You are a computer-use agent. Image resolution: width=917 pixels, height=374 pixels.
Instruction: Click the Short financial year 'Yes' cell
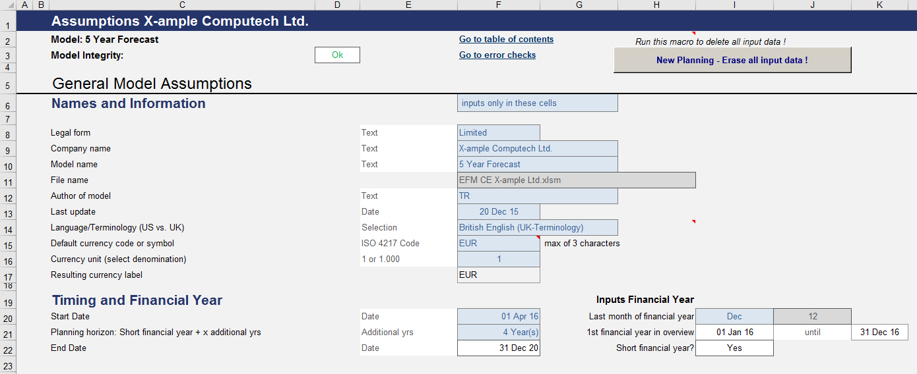[734, 348]
